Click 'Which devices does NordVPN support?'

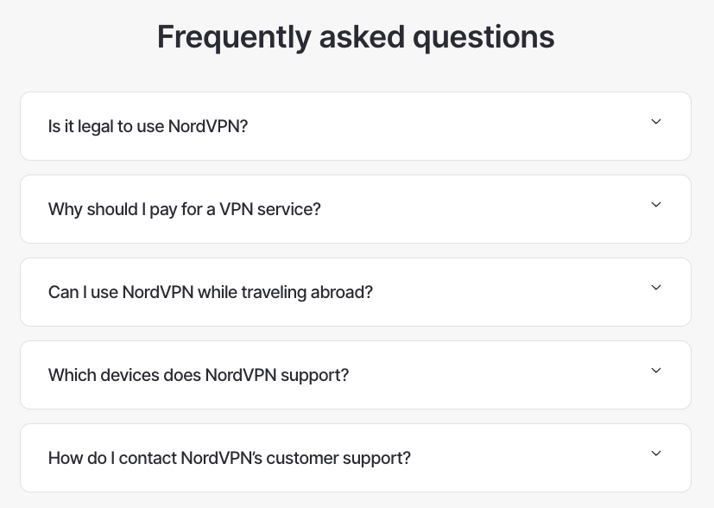198,375
